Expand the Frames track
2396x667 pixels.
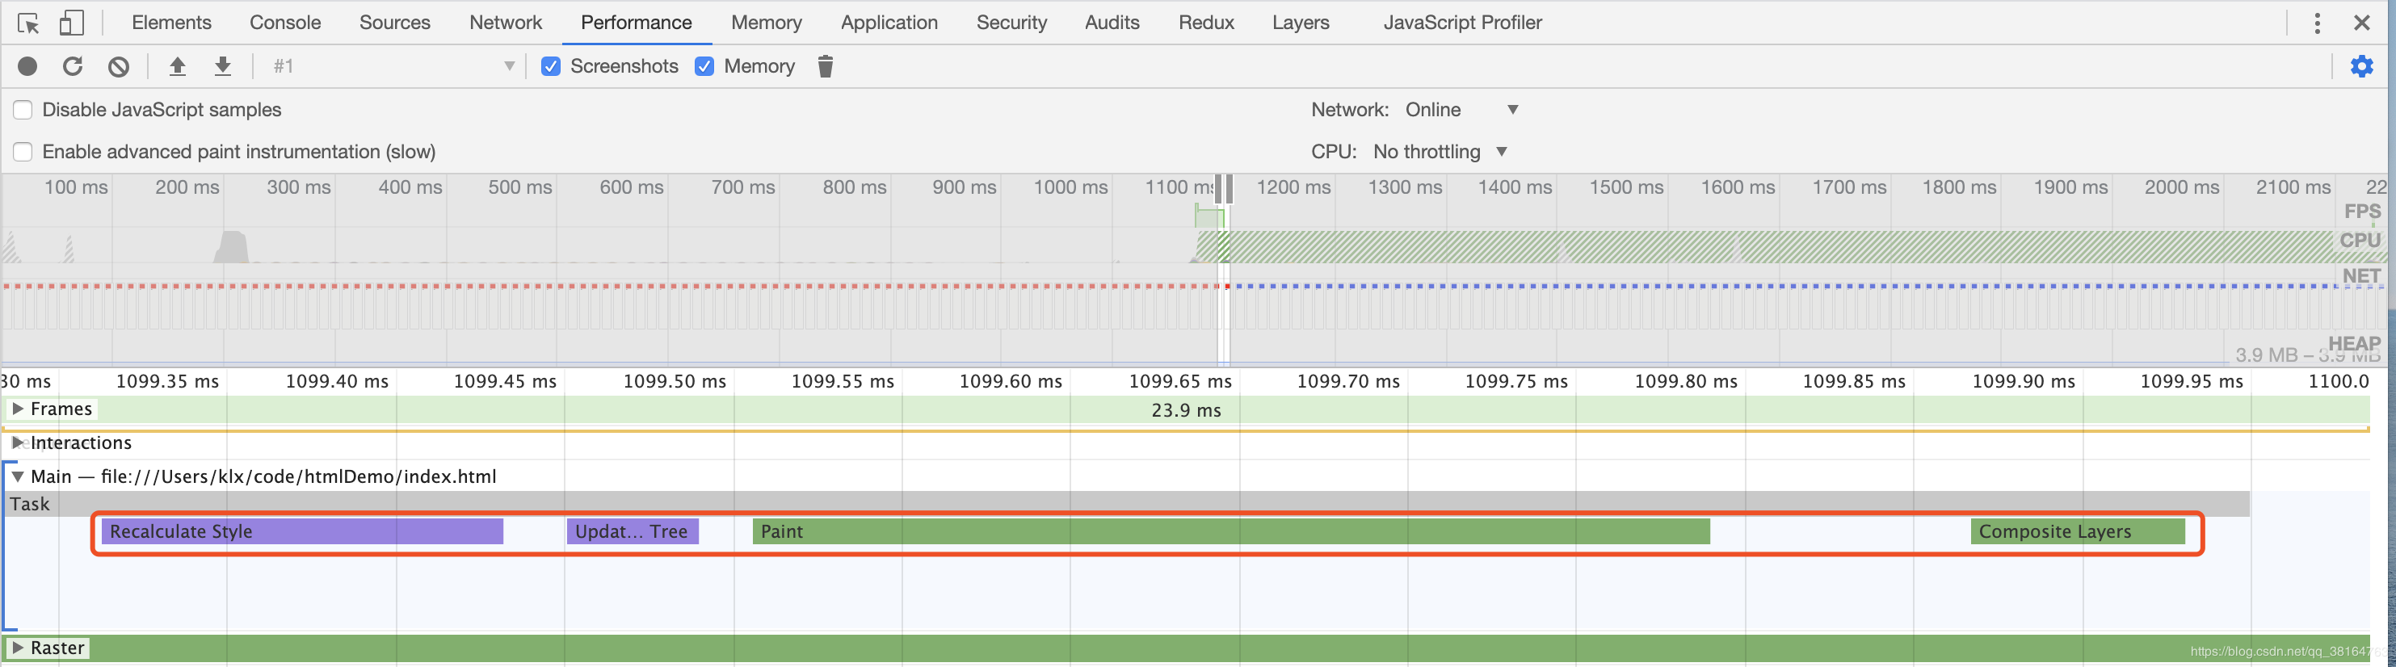point(17,409)
